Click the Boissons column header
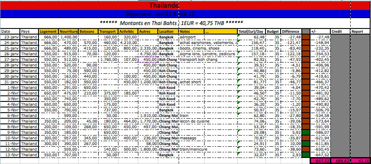371x164 pixels. [88, 32]
